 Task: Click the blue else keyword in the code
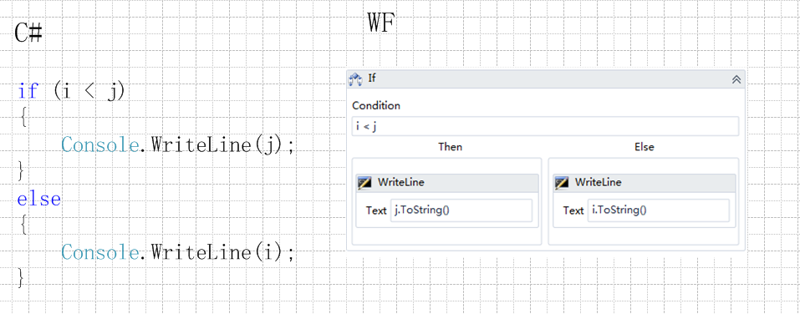coord(38,198)
